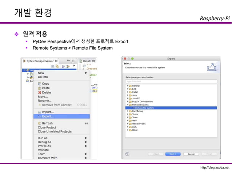Choose Refresh in the context menu

[x=61, y=123]
